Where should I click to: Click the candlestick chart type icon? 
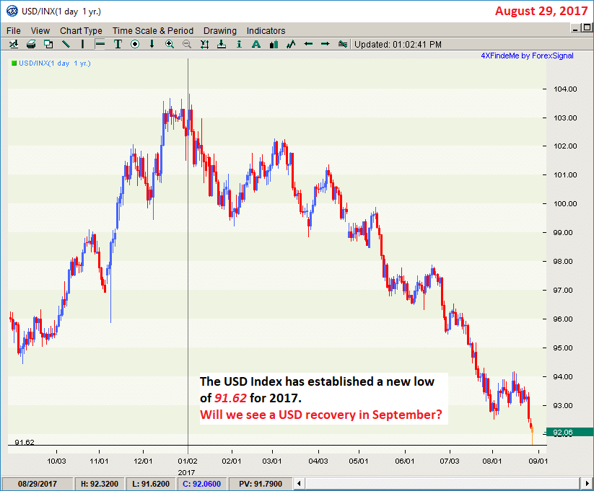tap(274, 44)
